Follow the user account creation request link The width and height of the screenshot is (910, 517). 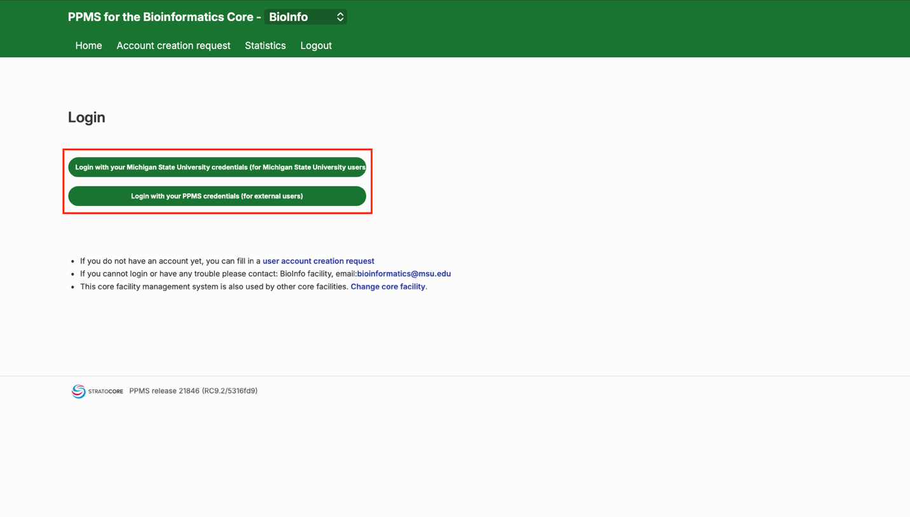coord(319,261)
